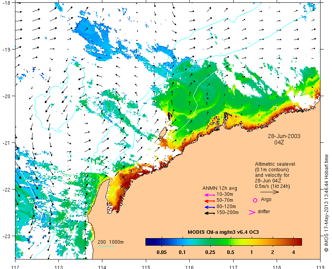Viewport: 332px width, 269px height.
Task: Click the '0.5m/s (1kt 24h)' text
Action: pos(272,187)
